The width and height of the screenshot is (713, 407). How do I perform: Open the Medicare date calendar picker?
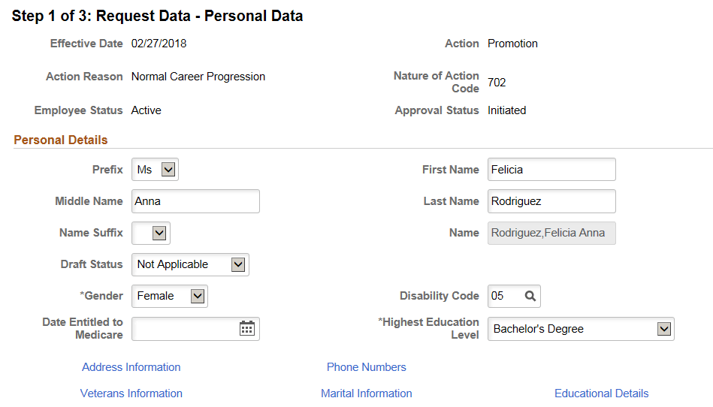(x=247, y=328)
